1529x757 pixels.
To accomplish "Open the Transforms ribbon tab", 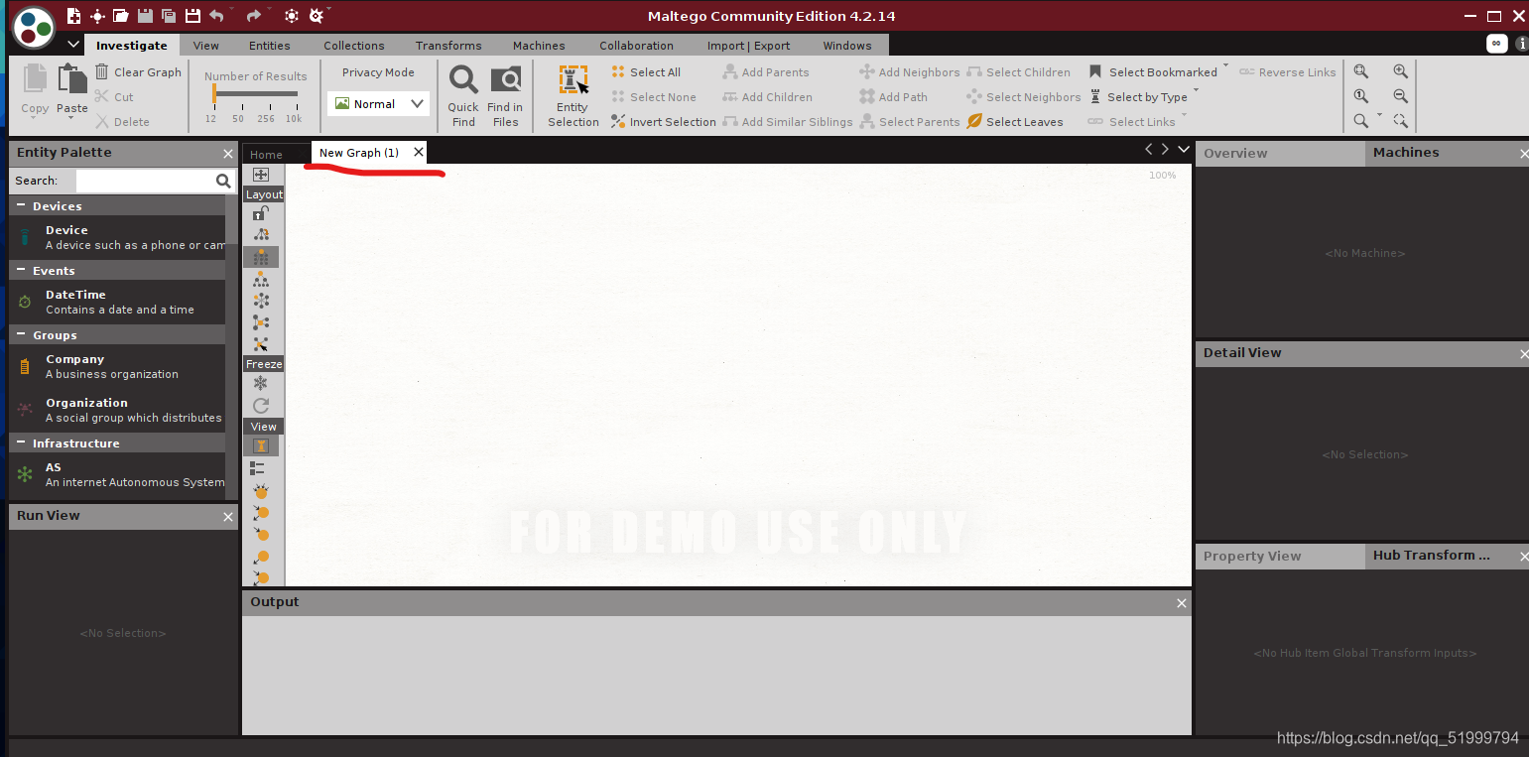I will click(x=448, y=46).
